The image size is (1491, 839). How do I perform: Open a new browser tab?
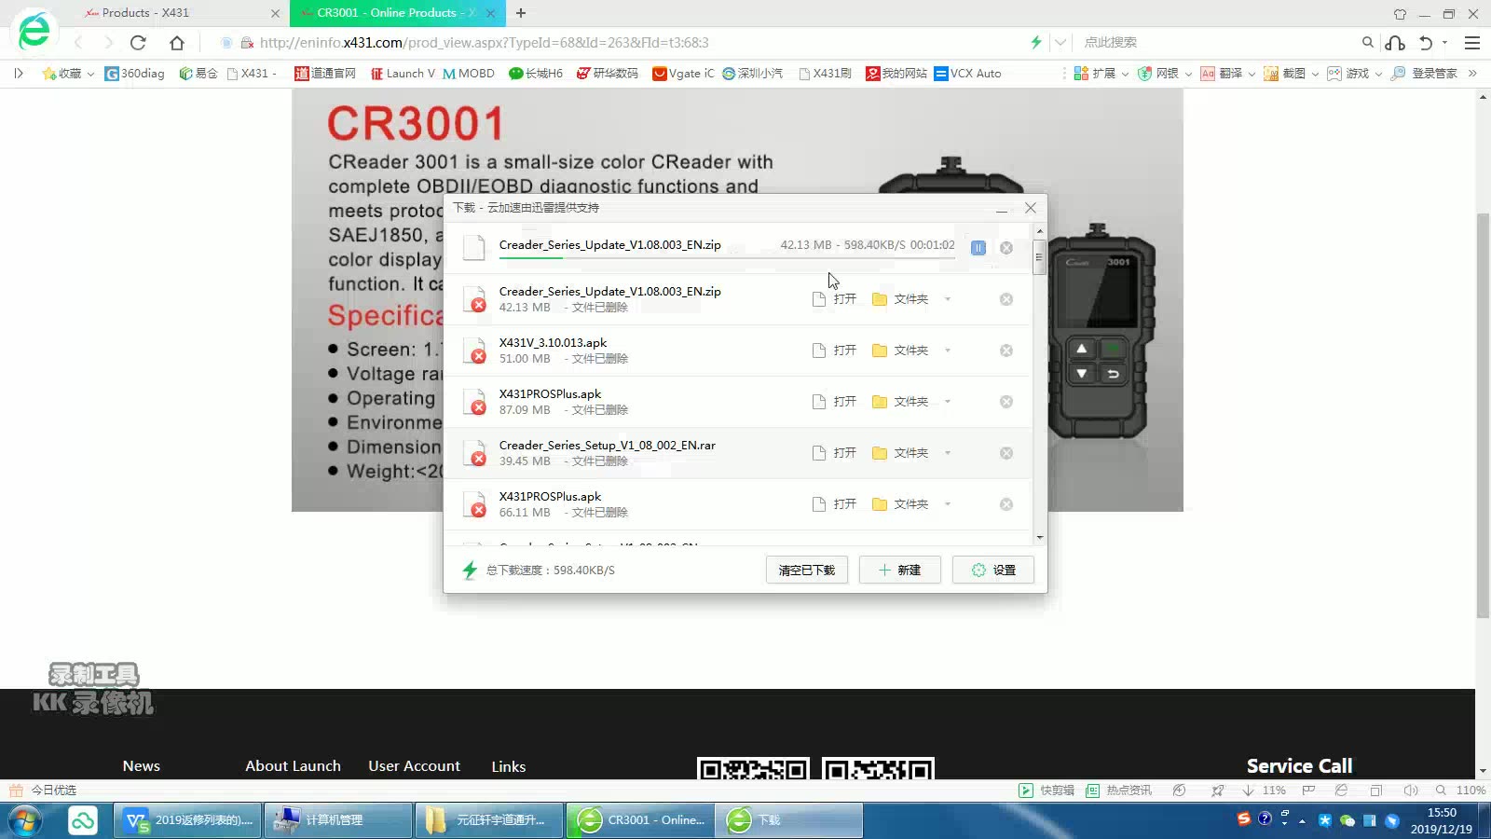tap(521, 13)
